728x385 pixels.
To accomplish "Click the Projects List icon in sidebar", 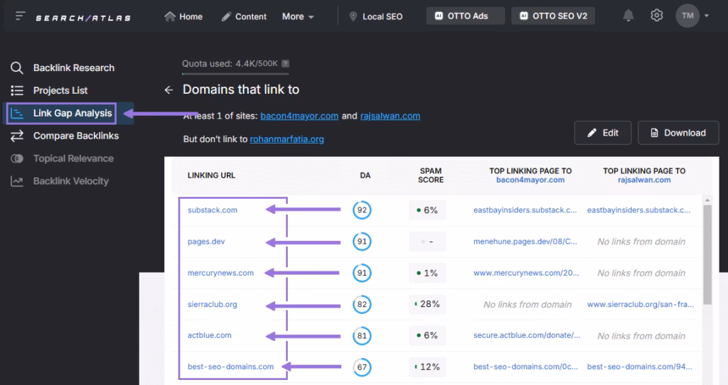I will 17,91.
